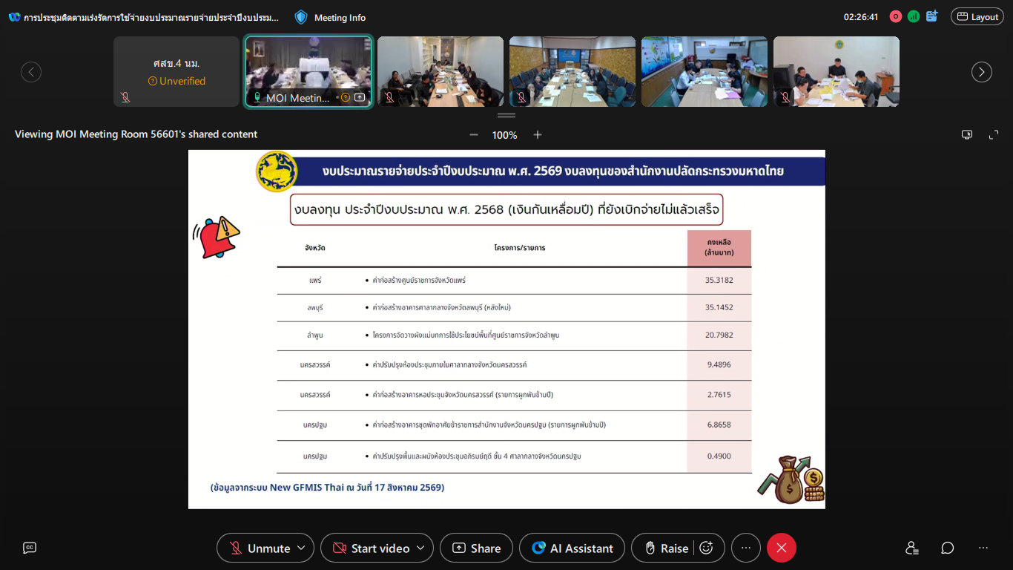Open the panel options ellipsis beside Chat
The image size is (1013, 570).
pos(983,548)
